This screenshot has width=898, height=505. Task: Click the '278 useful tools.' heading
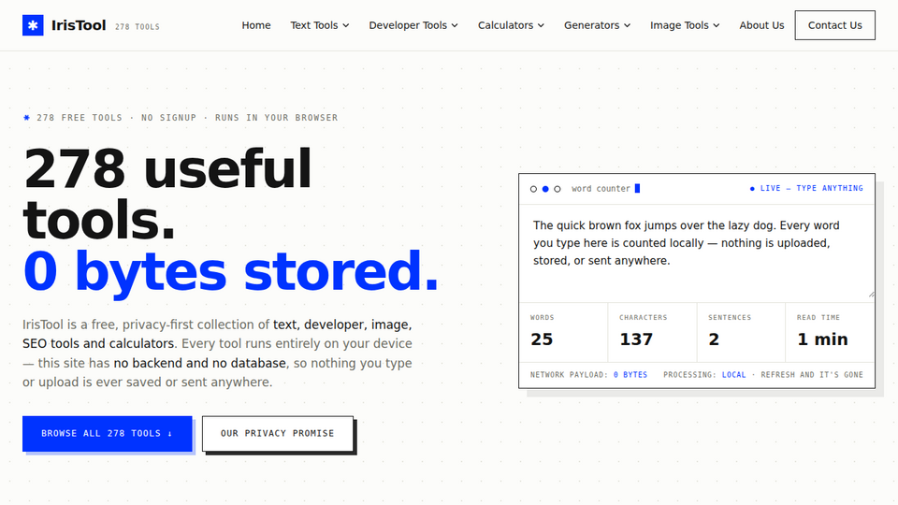[x=167, y=194]
